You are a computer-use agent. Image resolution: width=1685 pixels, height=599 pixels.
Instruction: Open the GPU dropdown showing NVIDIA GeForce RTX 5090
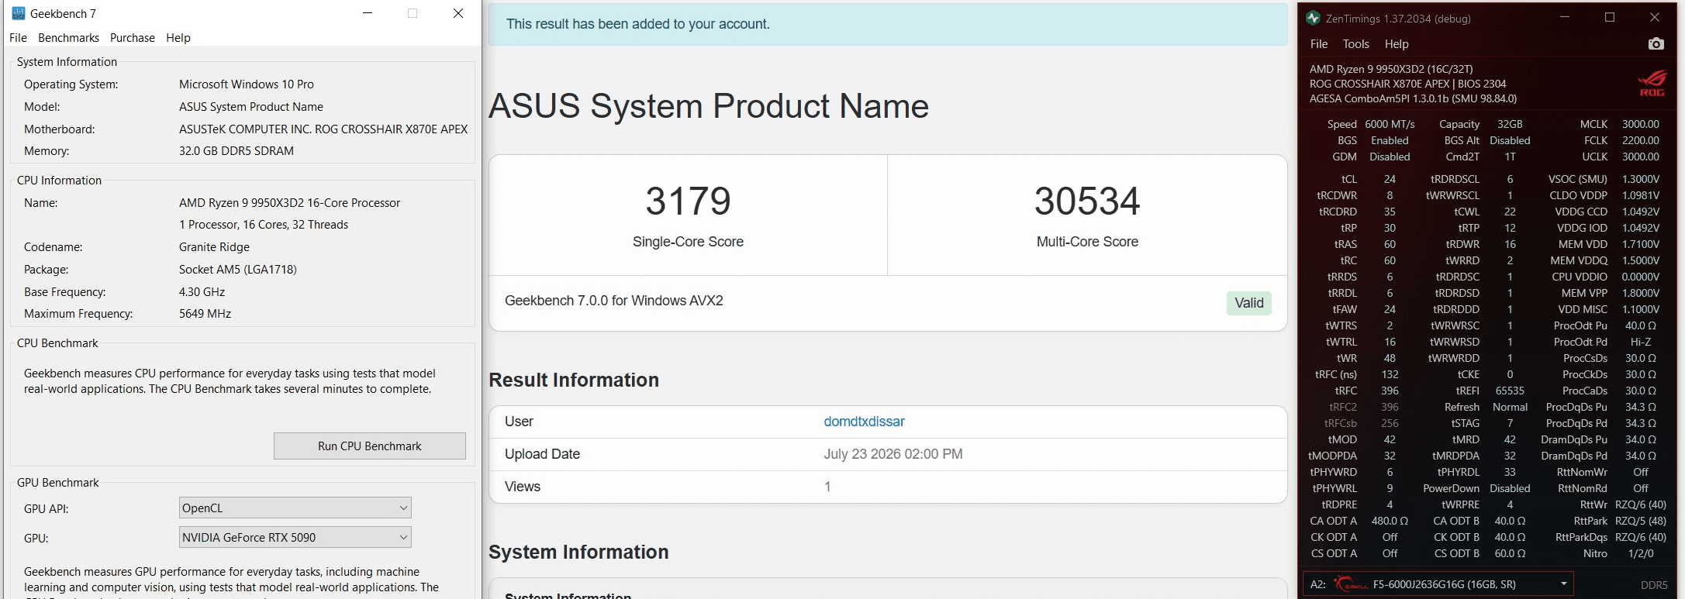click(x=295, y=538)
